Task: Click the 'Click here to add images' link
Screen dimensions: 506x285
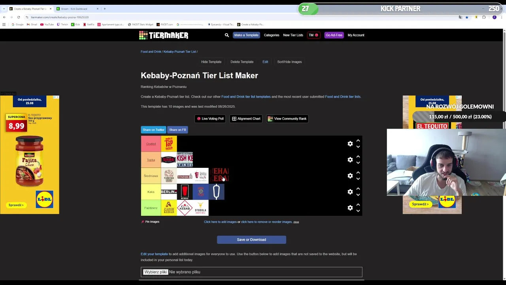Action: tap(220, 222)
